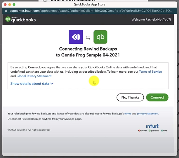
Task: Click the 'Connecting Rewind Backups' heading
Action: coord(88,49)
